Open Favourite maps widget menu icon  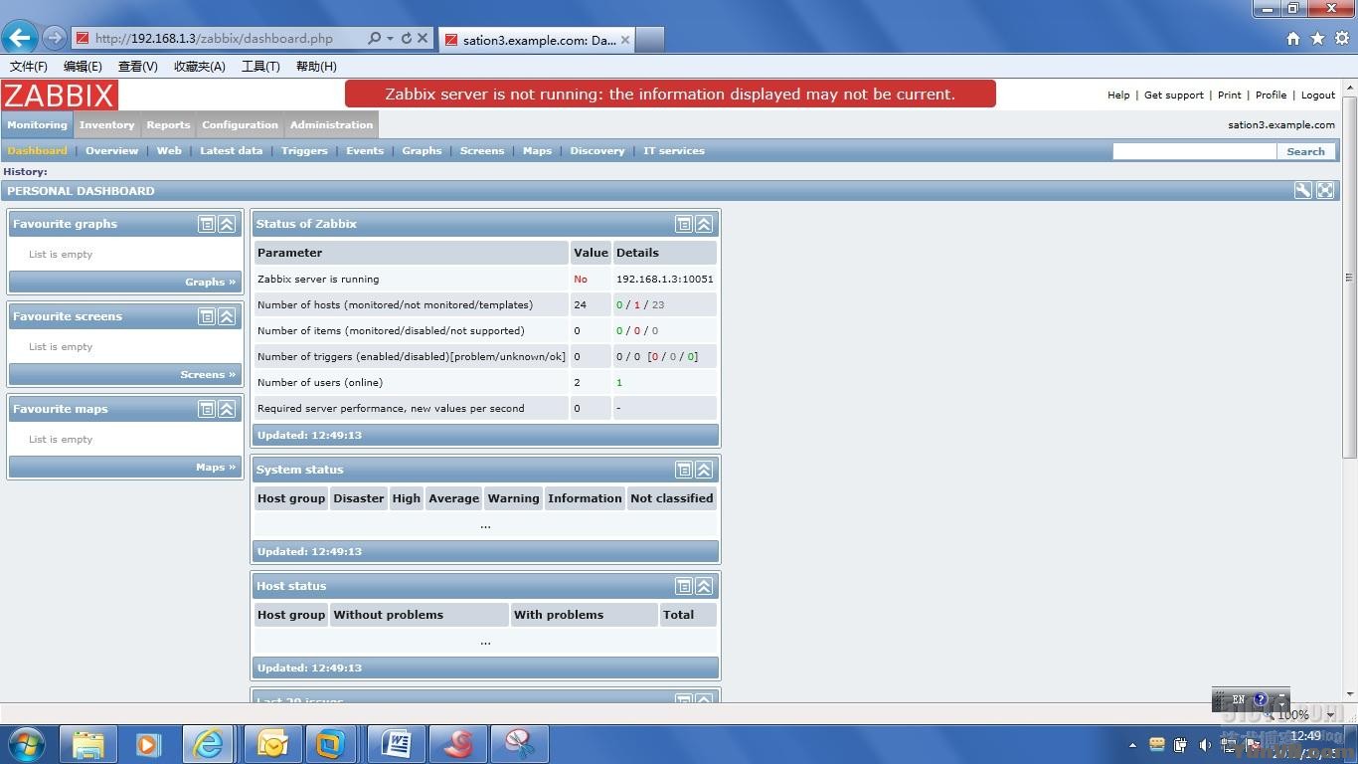(207, 409)
